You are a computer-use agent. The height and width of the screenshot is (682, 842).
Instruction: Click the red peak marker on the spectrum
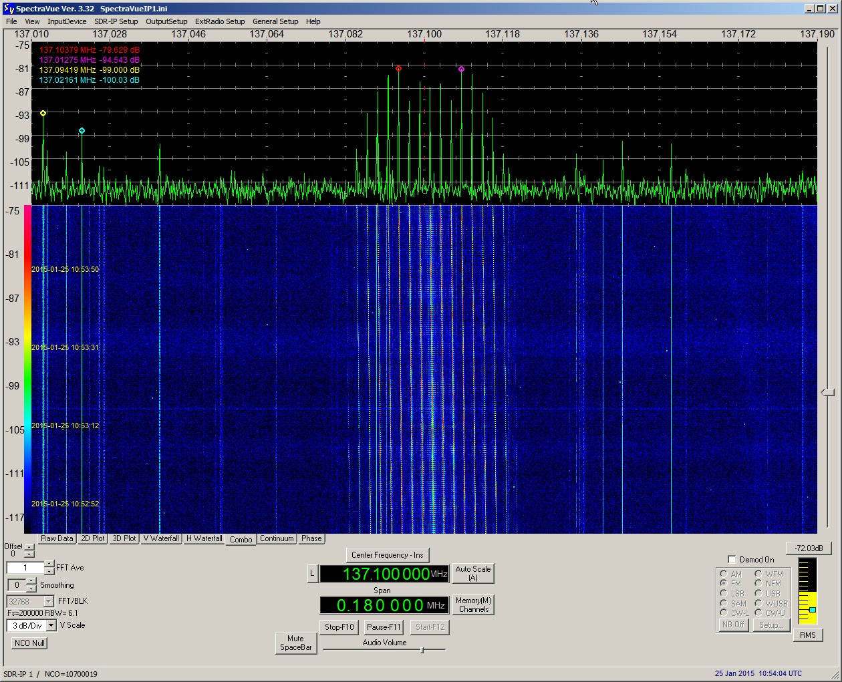398,69
